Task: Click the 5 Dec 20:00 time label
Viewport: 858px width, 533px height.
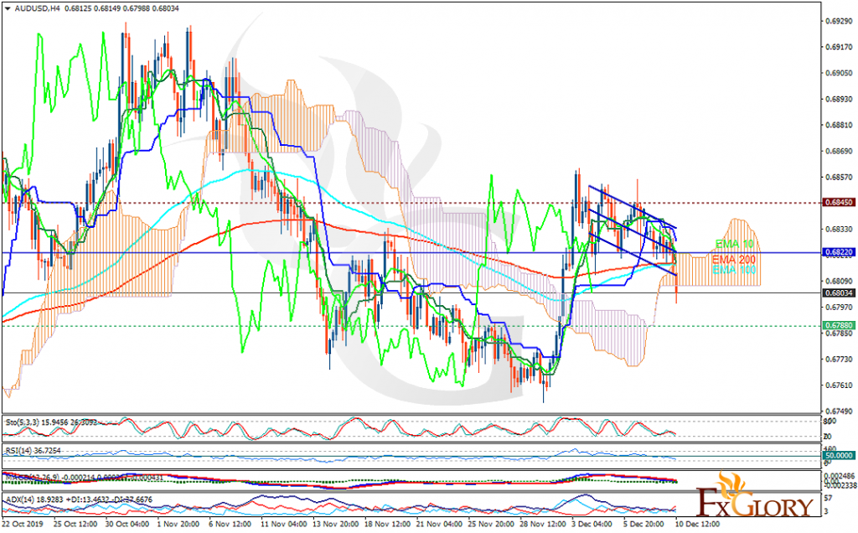Action: click(644, 524)
